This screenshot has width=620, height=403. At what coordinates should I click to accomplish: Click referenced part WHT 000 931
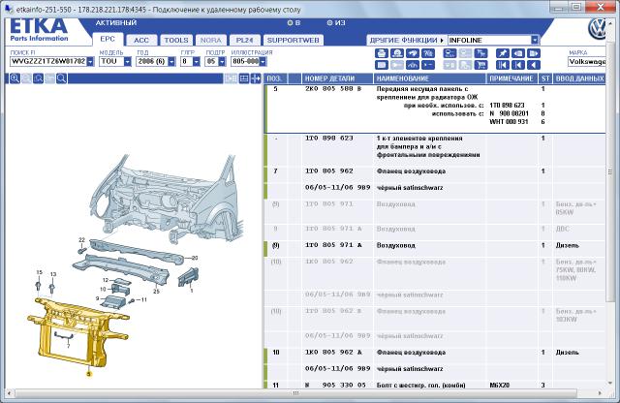click(509, 122)
